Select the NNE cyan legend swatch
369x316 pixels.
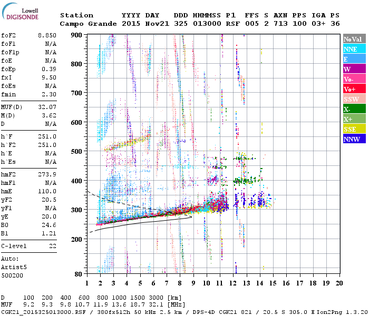[354, 49]
